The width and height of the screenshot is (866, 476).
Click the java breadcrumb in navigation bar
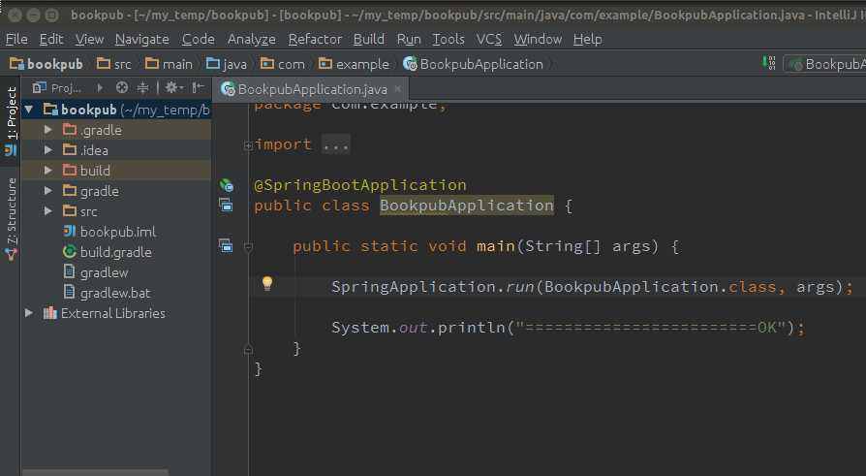[x=227, y=64]
